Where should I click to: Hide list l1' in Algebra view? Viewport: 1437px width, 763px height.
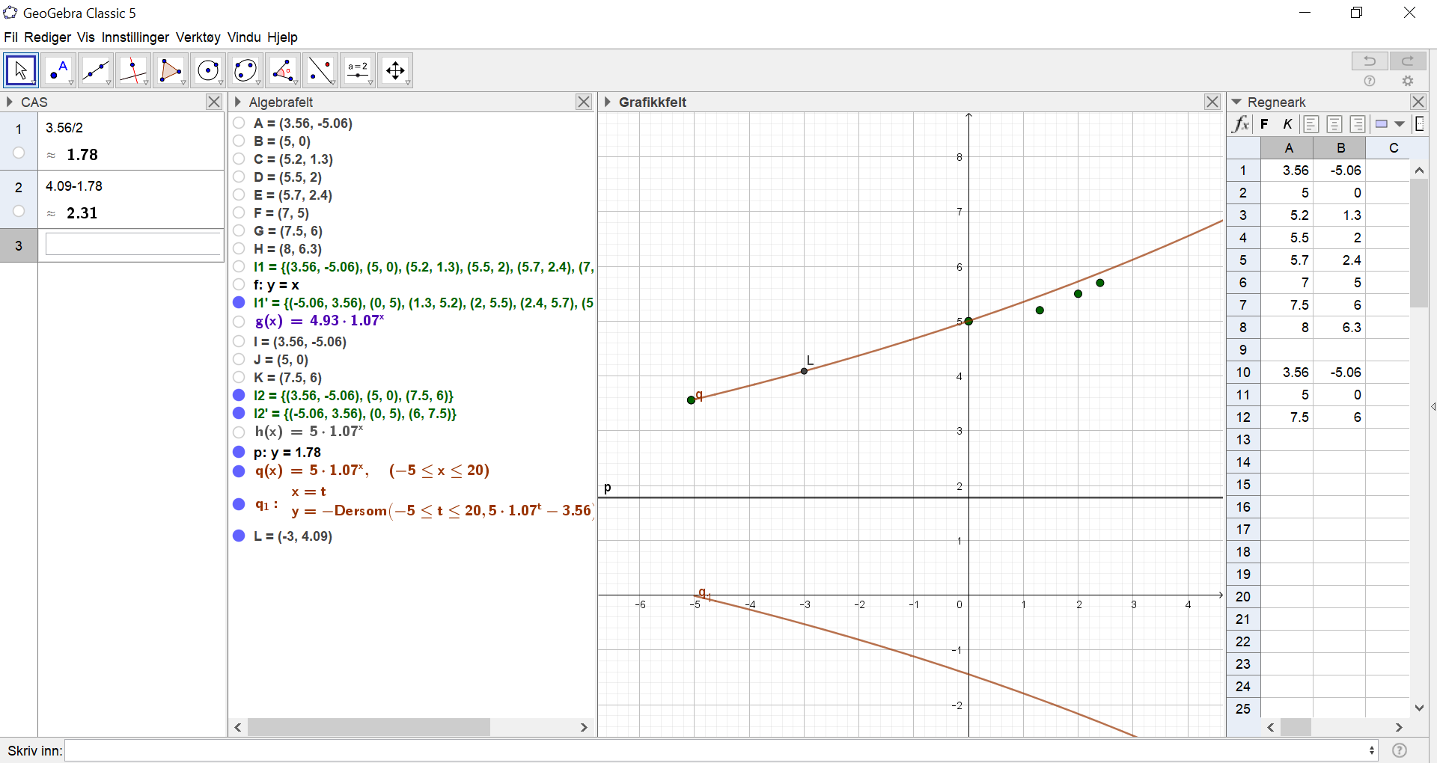pos(239,302)
